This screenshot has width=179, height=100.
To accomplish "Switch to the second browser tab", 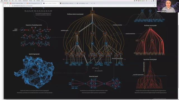I will click(34, 3).
